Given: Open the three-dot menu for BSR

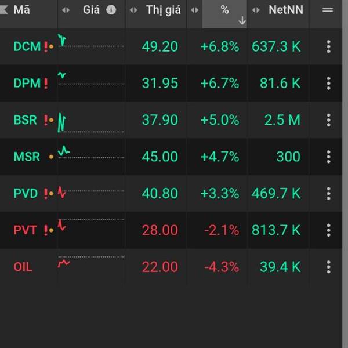Looking at the screenshot, I should [328, 120].
